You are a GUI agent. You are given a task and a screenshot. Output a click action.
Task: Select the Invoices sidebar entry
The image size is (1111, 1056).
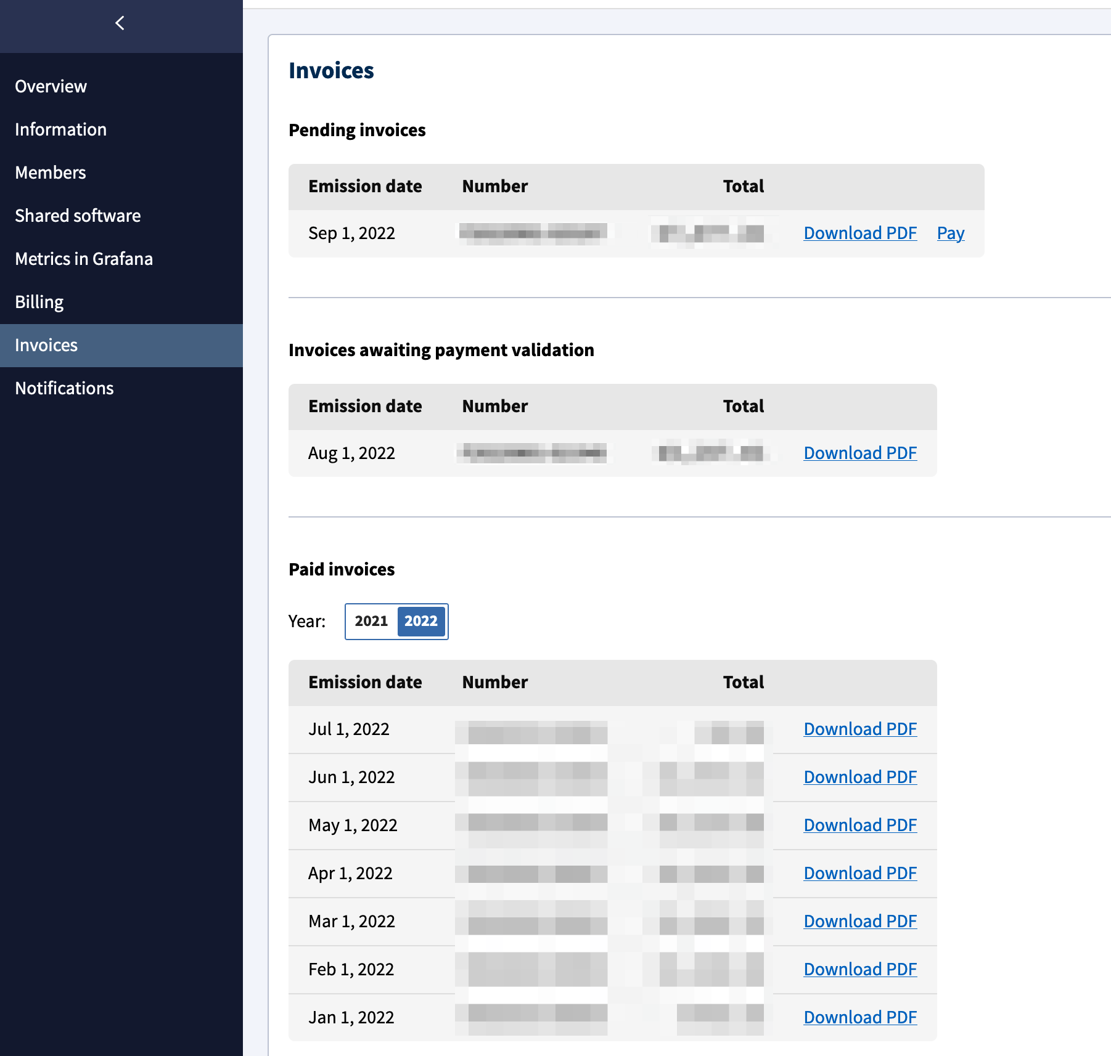click(x=46, y=345)
